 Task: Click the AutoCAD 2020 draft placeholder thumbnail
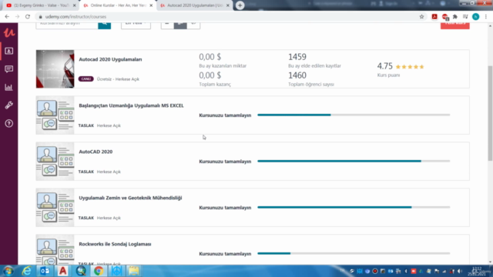[x=55, y=162]
